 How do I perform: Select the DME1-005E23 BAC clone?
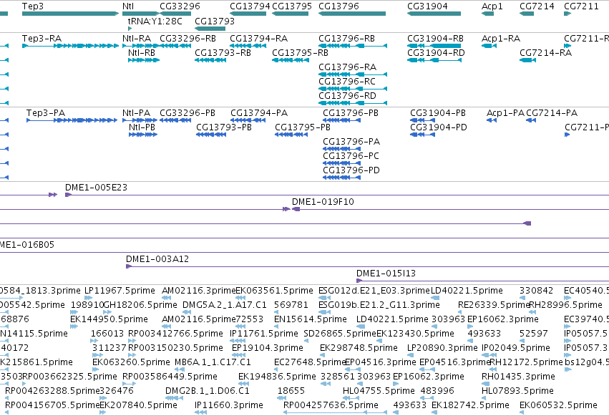coord(337,195)
